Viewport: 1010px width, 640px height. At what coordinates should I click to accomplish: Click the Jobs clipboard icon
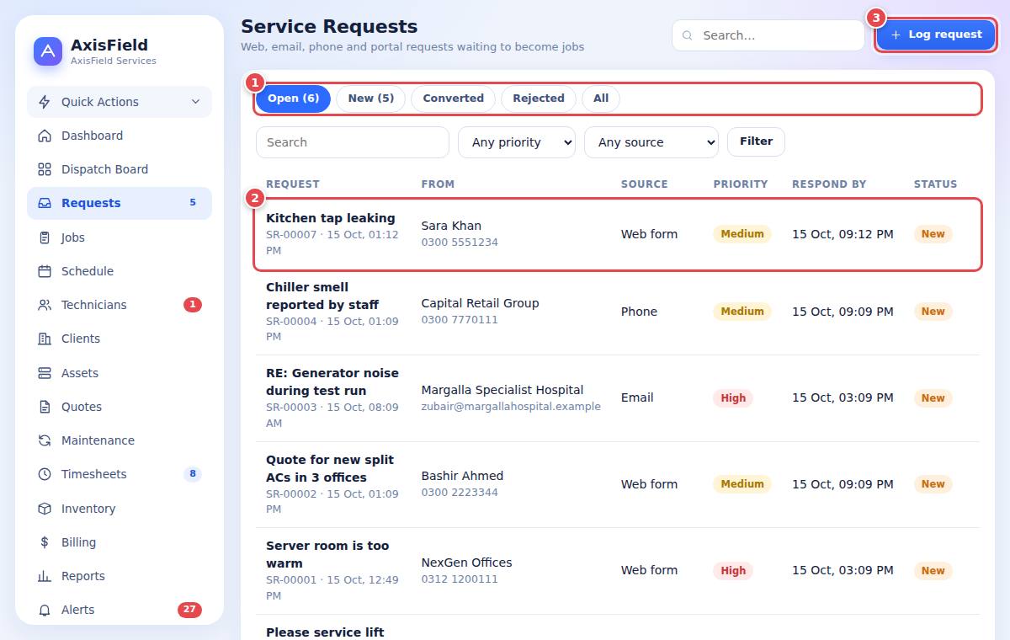pos(45,237)
